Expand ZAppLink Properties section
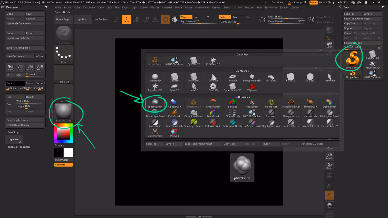388x218 pixels. coord(19,147)
